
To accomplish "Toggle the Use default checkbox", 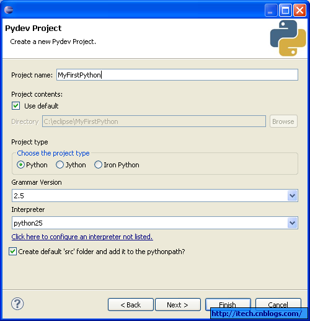I will tap(15, 106).
